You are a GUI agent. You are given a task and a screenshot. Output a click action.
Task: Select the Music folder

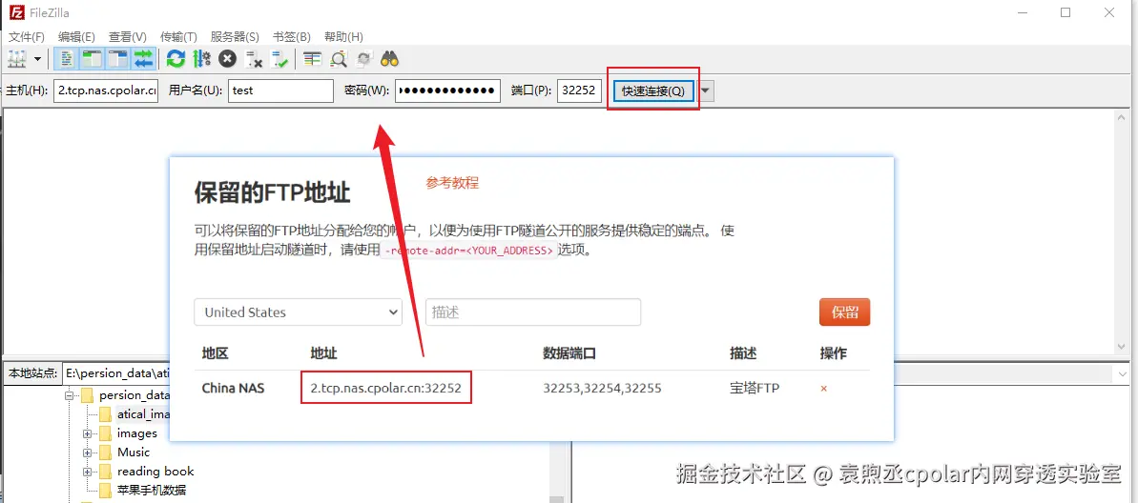pos(134,453)
